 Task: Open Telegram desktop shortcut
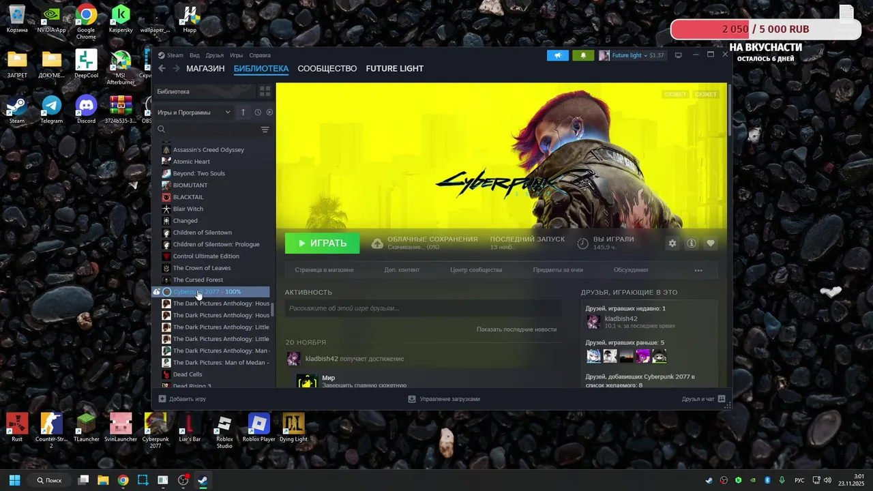(x=51, y=109)
